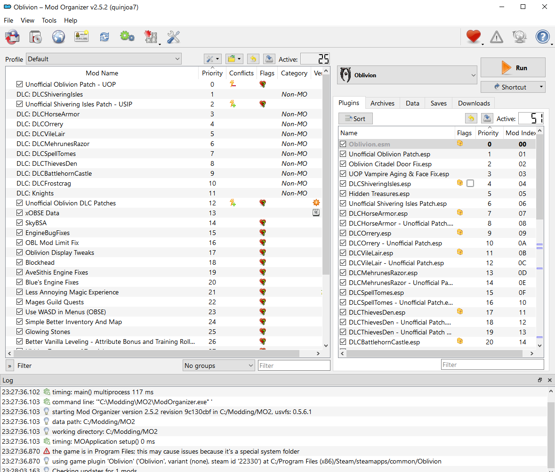The image size is (555, 472).
Task: Open the Help question mark icon
Action: click(543, 36)
